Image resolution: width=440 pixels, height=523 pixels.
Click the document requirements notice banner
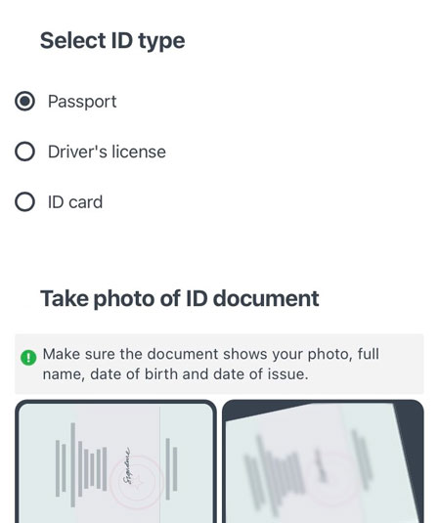(x=219, y=364)
